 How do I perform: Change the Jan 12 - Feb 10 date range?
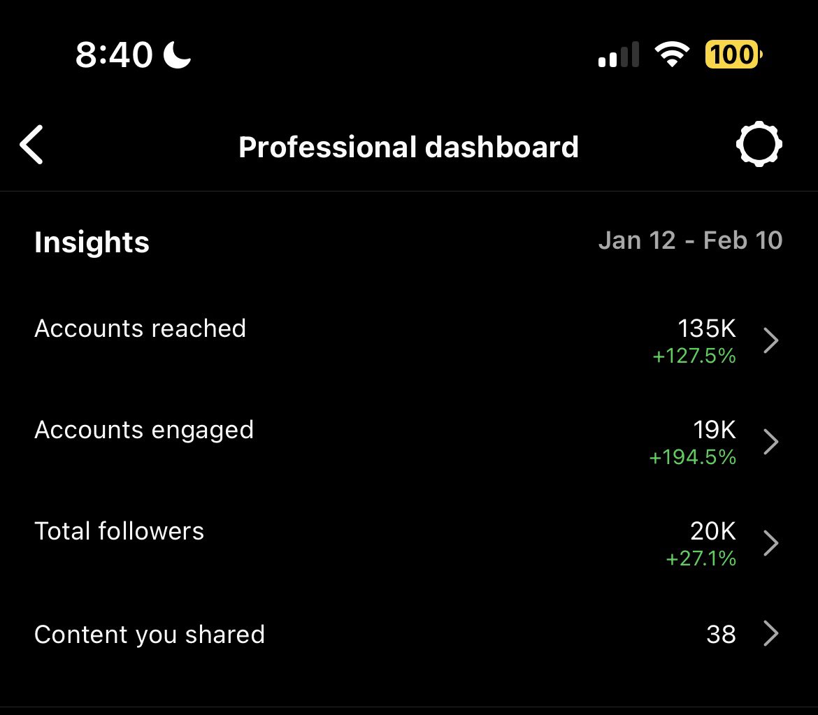pyautogui.click(x=690, y=240)
